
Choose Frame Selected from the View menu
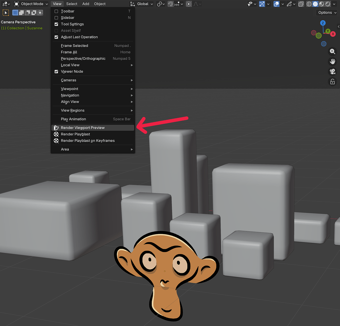93,46
